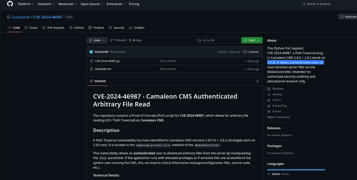Expand the Enterprise menu

click(x=116, y=4)
